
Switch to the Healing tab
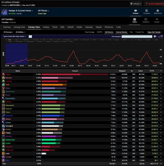(46, 27)
